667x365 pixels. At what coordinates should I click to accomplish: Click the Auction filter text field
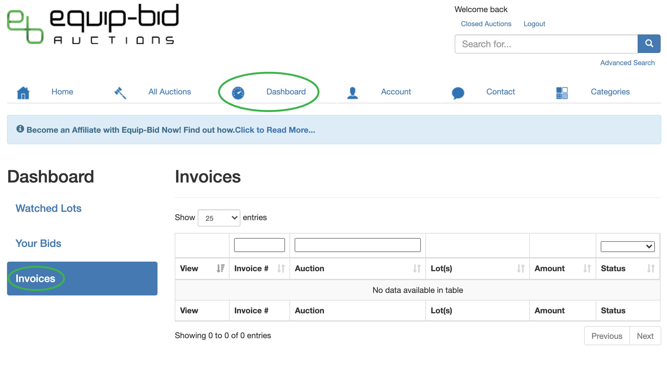[357, 245]
